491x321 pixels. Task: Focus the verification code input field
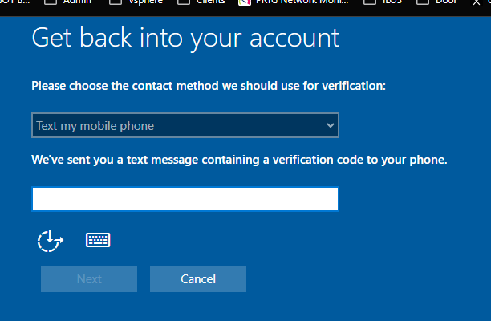pyautogui.click(x=185, y=199)
